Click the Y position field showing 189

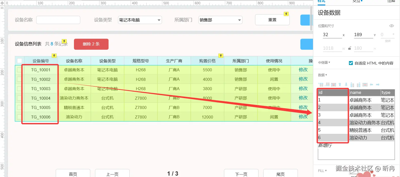[x=364, y=35]
